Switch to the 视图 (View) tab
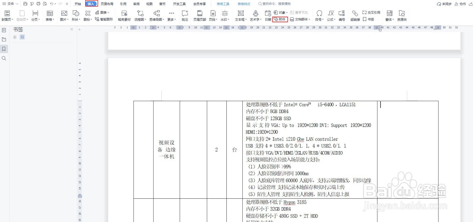Viewport: 473px width, 222px height. 149,4
